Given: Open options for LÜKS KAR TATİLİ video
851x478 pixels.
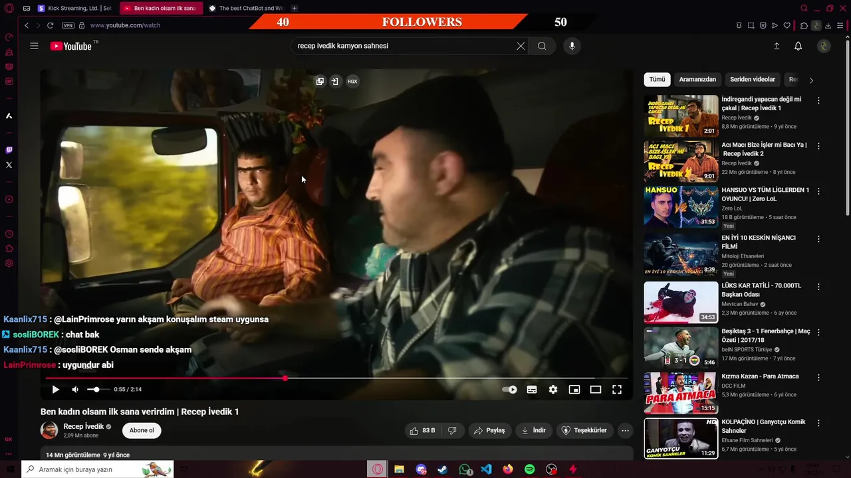Looking at the screenshot, I should coord(818,287).
